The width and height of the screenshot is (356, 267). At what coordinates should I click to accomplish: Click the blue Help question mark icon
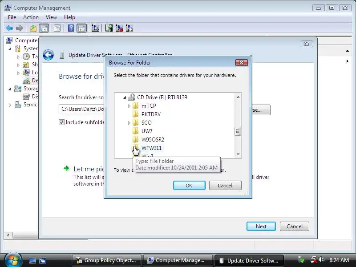click(x=71, y=28)
